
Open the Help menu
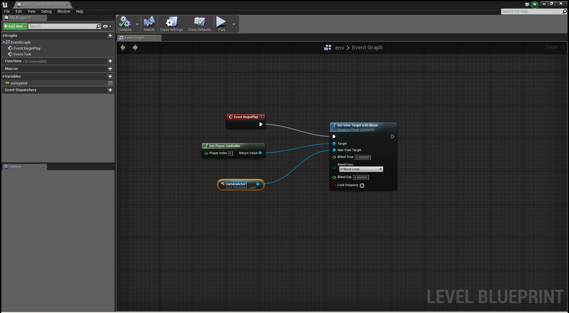coord(79,11)
